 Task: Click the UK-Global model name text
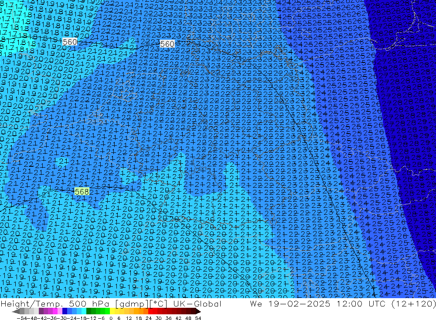click(x=197, y=303)
